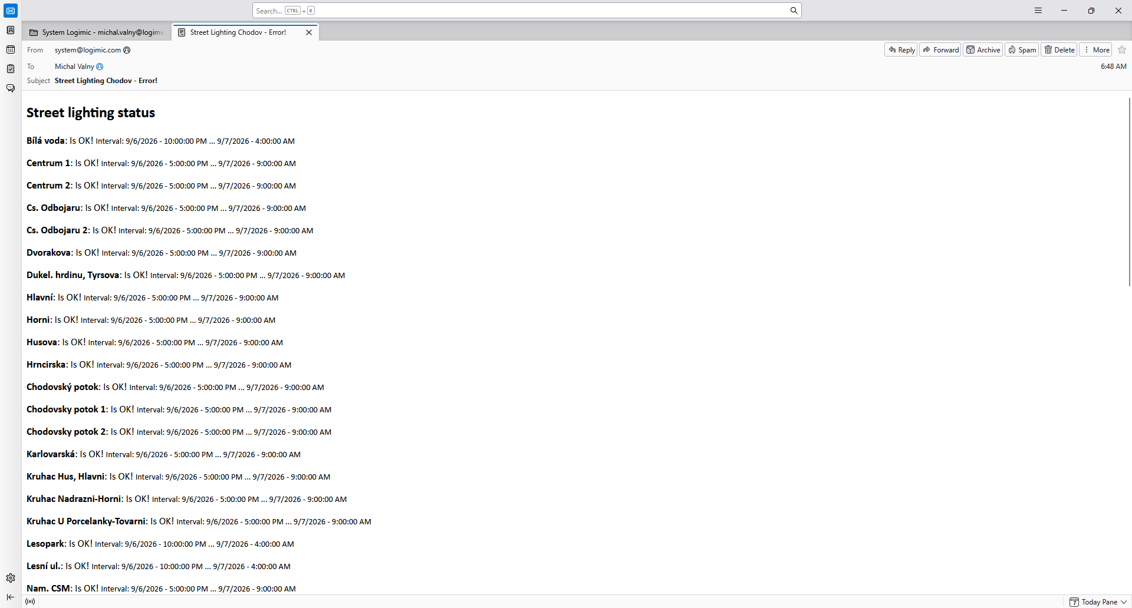Click the Bílá voda status line
Viewport: 1132px width, 608px height.
pos(160,141)
